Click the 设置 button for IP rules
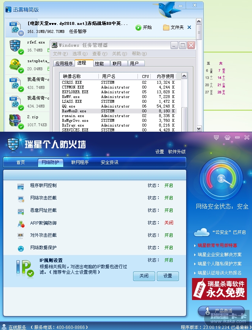 (x=168, y=276)
